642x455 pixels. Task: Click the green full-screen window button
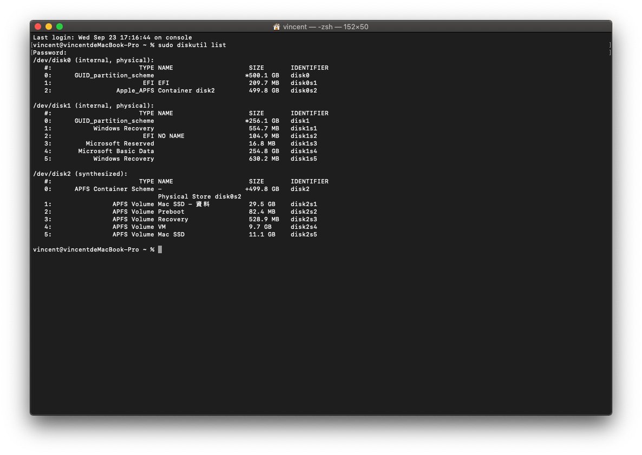tap(60, 27)
